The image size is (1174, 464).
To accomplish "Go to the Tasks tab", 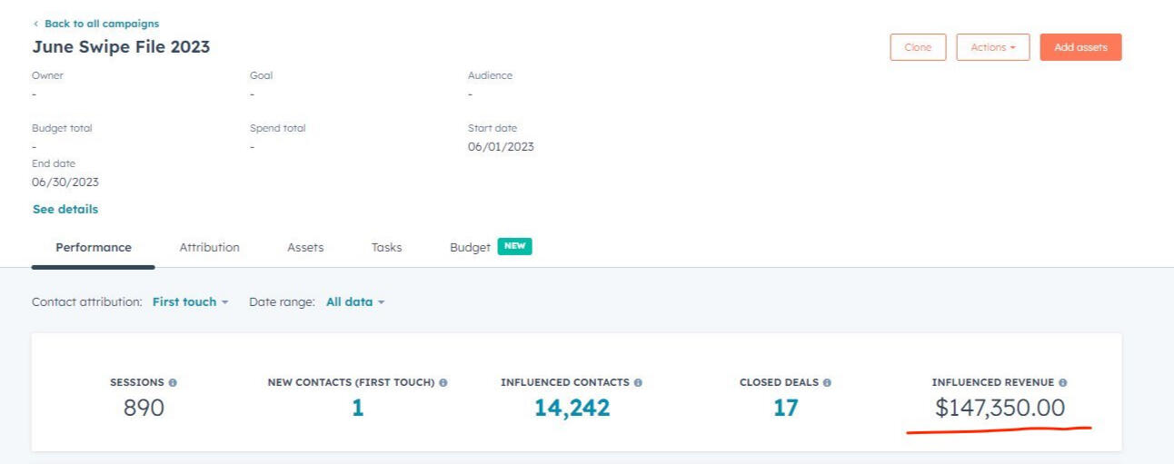I will [386, 248].
